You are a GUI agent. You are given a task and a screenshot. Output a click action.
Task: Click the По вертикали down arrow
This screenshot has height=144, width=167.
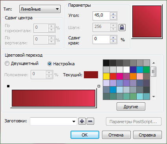pos(51,42)
